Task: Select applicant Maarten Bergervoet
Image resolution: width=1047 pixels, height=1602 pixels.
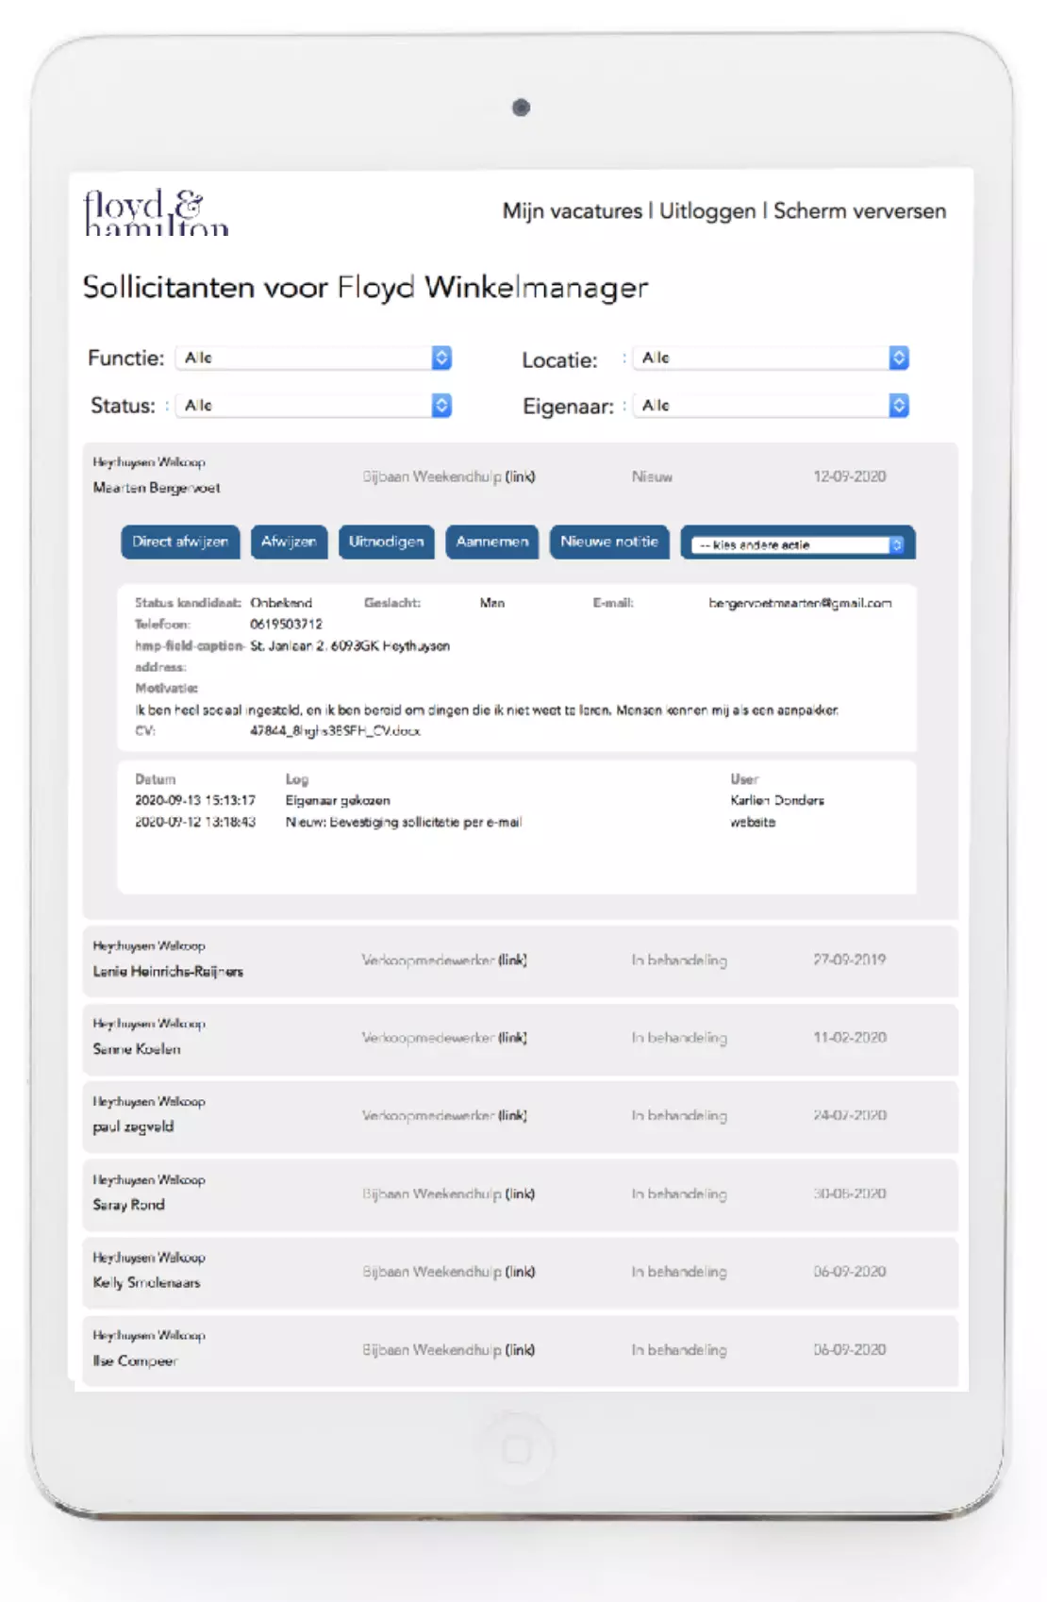Action: click(x=157, y=488)
